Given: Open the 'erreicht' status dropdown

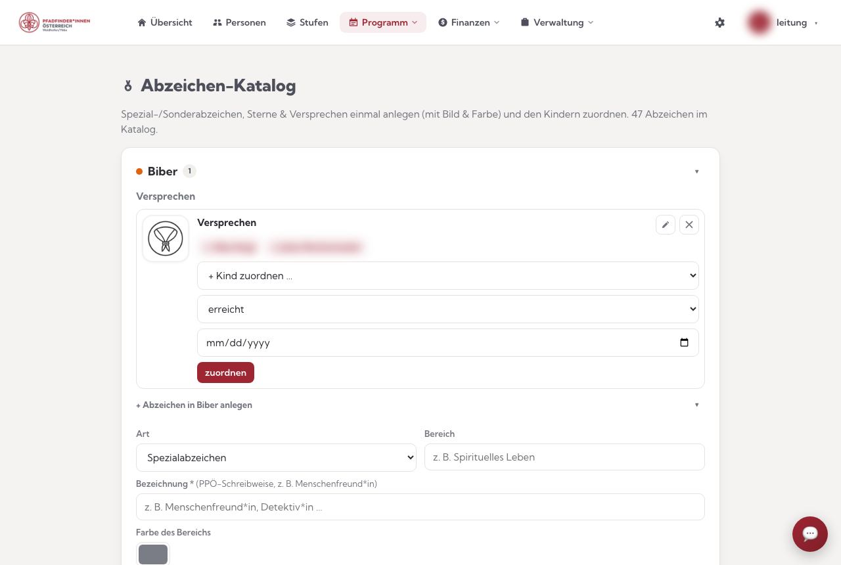Looking at the screenshot, I should coord(448,309).
